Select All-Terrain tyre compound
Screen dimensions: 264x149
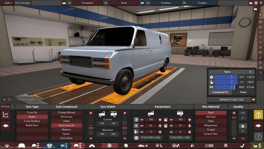[66, 117]
